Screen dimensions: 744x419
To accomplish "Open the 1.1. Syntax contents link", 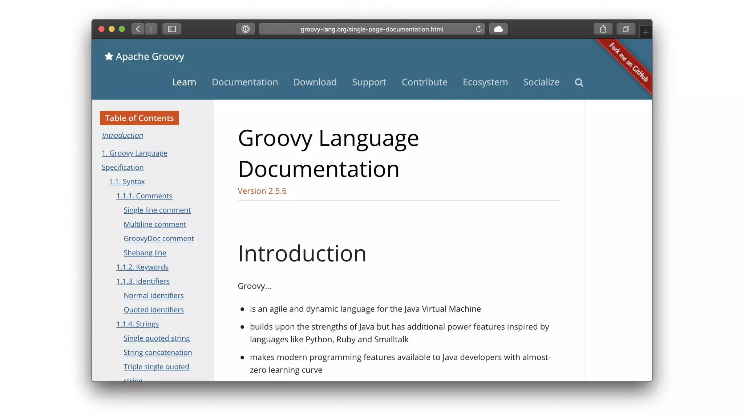I will coord(127,181).
